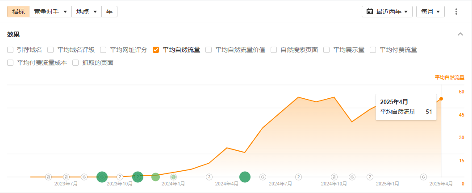The image size is (472, 193).
Task: Click the green 'G' marker before 2023年10月
Action: tap(102, 177)
